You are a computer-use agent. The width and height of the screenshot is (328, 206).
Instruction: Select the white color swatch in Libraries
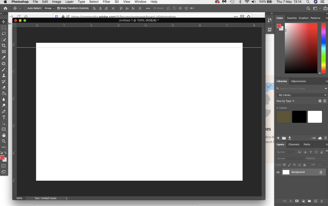tap(315, 116)
